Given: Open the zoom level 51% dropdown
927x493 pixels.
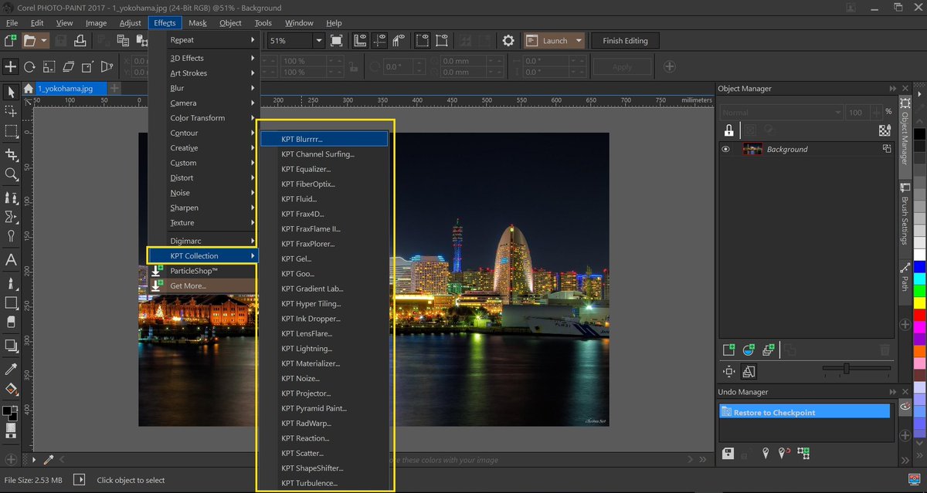Looking at the screenshot, I should click(x=318, y=41).
